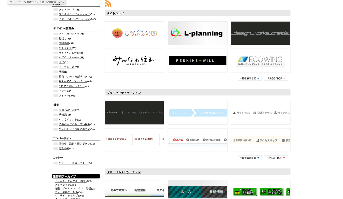
Task: Open the teal ホーム 最新情報 navigation thumbnail
Action: pos(198,189)
